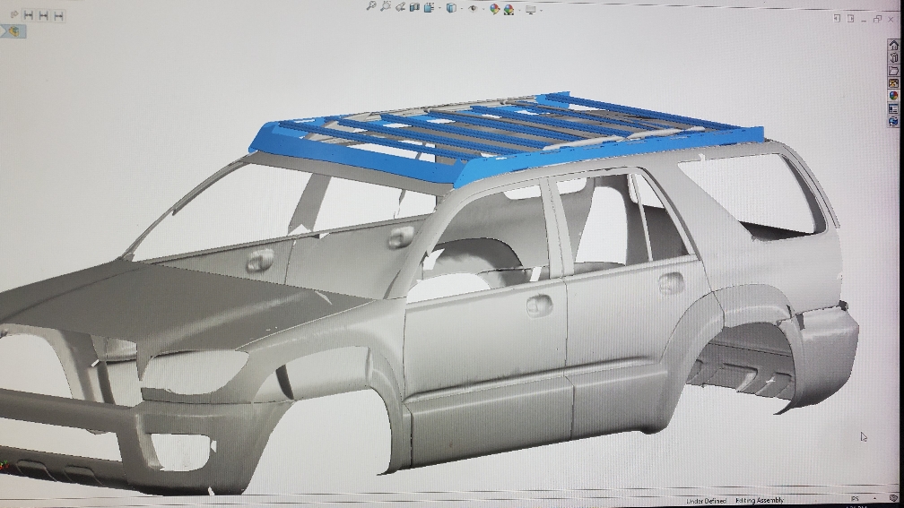Click the Display Style cube icon

pos(451,8)
